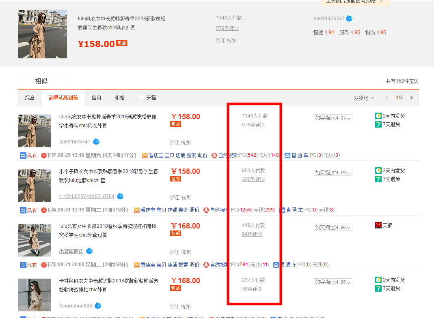
Task: Go to the next results page arrow
Action: point(411,98)
